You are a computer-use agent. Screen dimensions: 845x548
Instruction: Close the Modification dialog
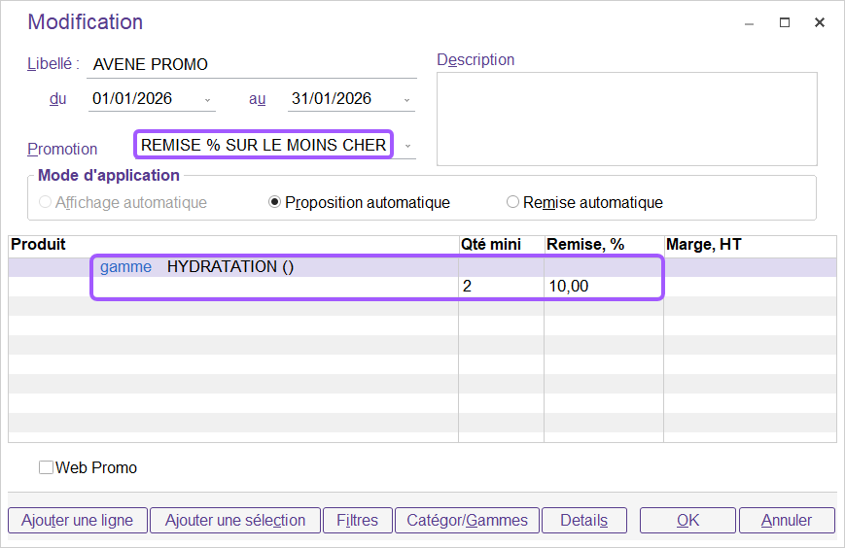pos(821,22)
